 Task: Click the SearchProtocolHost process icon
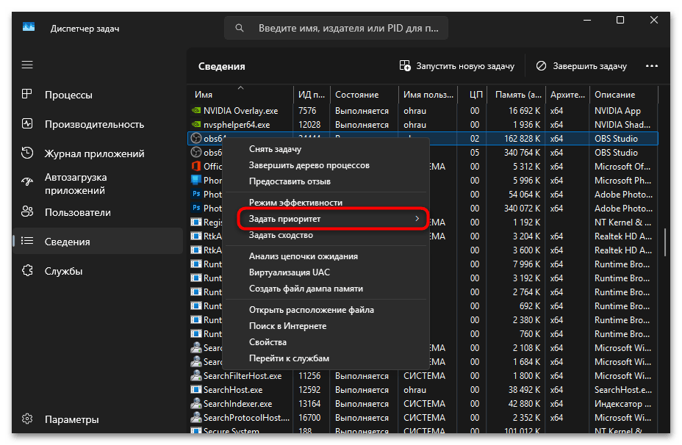(x=196, y=418)
